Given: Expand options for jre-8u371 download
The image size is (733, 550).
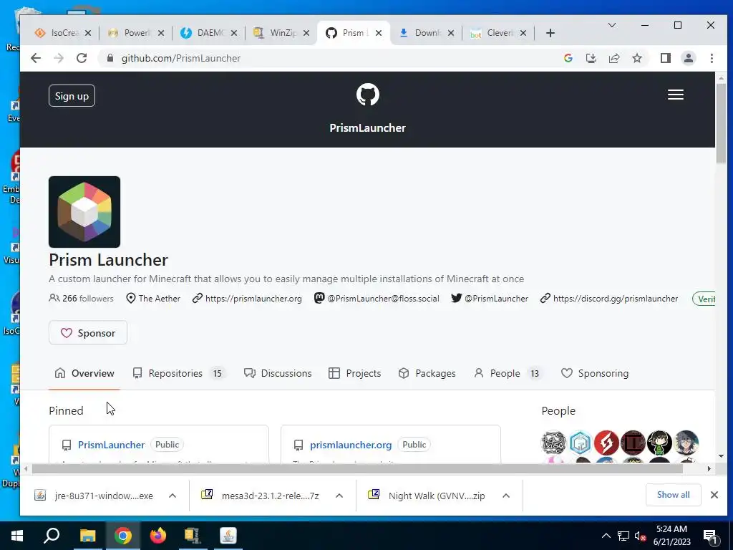Looking at the screenshot, I should tap(172, 496).
